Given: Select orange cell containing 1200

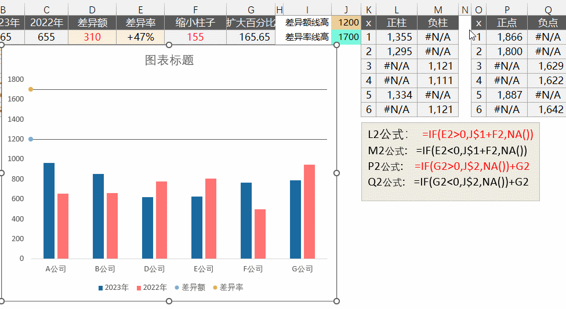Looking at the screenshot, I should 346,23.
